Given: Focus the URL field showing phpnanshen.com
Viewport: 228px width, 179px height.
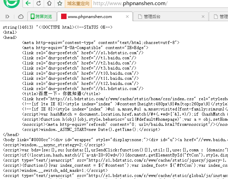Looking at the screenshot, I should 160,3.
